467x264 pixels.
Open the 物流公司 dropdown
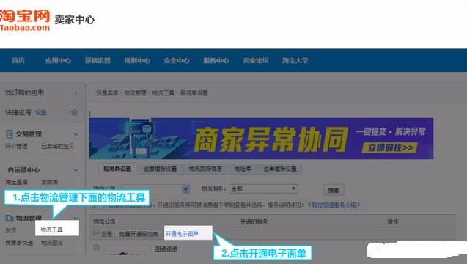tap(155, 189)
